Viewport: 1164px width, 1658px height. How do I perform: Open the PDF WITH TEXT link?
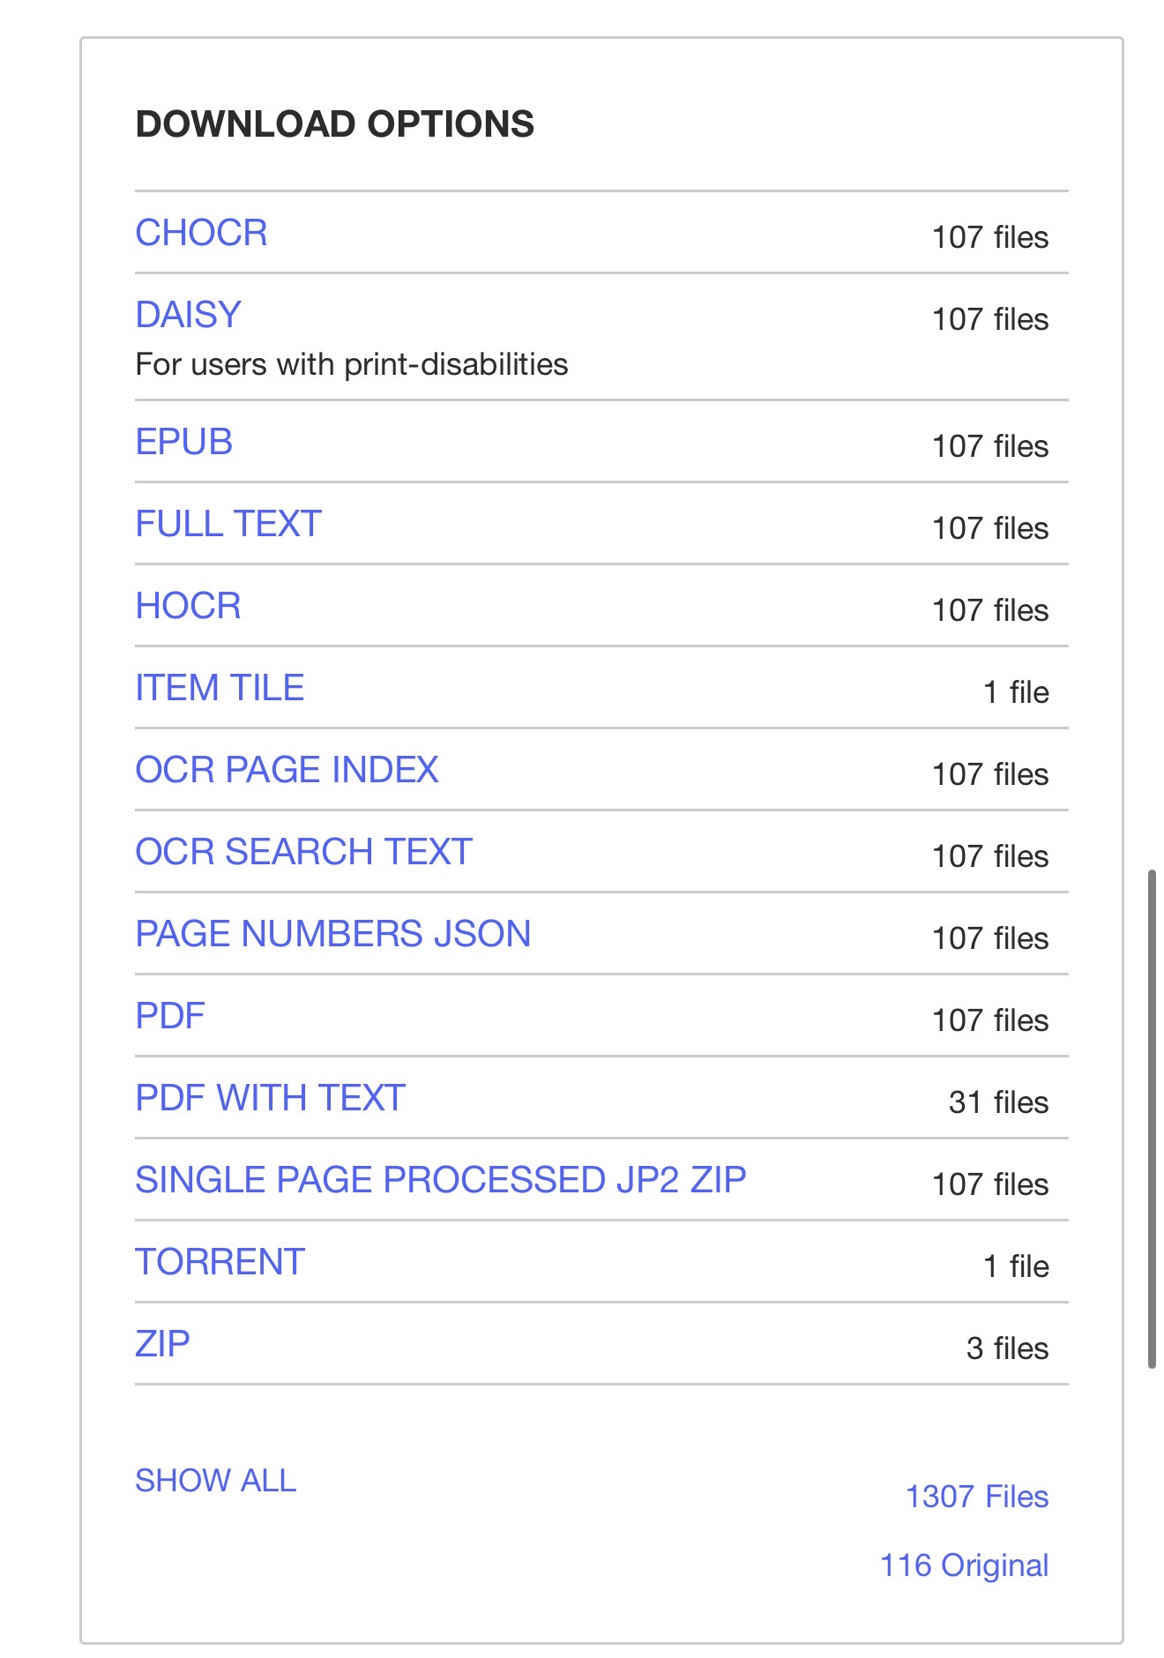tap(270, 1098)
